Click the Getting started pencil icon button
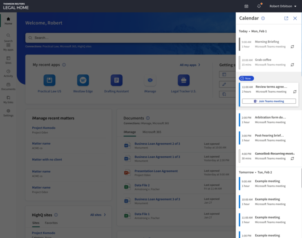The image size is (302, 238). click(x=228, y=84)
